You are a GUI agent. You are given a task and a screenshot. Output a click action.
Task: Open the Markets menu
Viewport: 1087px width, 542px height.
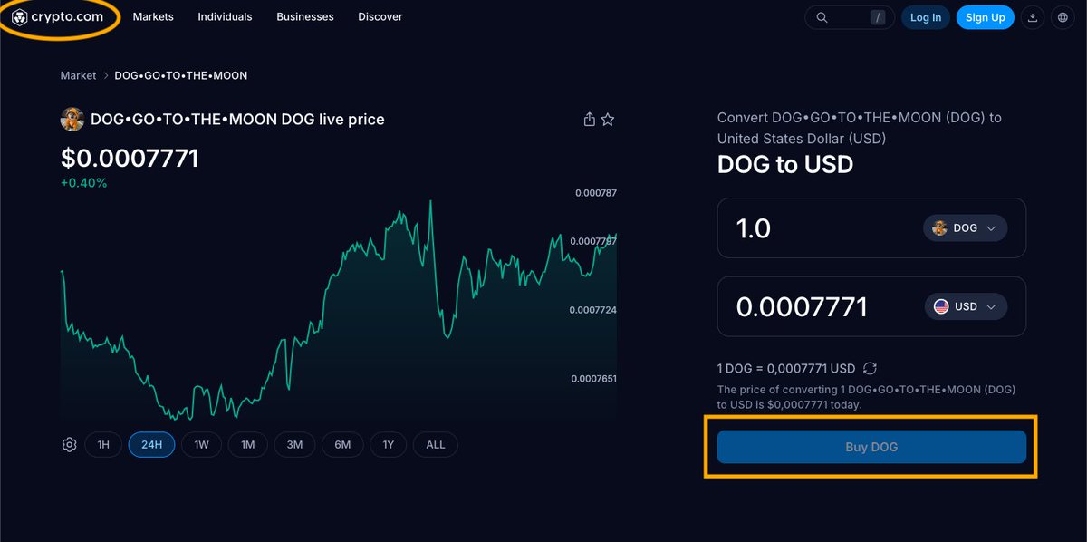[x=153, y=17]
